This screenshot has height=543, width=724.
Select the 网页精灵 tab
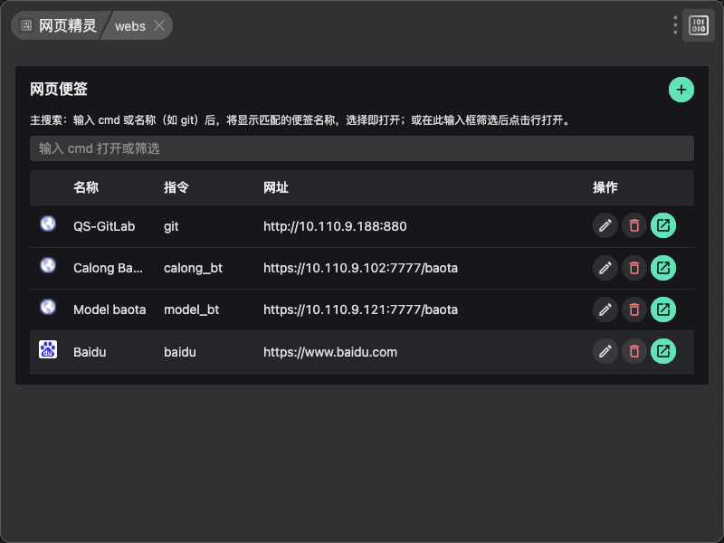point(60,26)
